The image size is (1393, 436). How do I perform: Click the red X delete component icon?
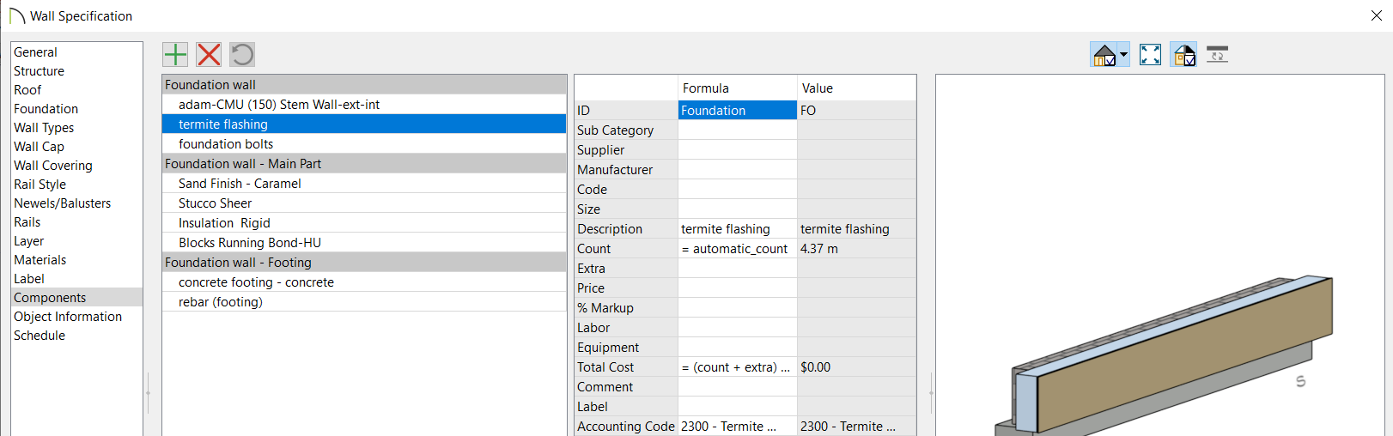point(209,55)
